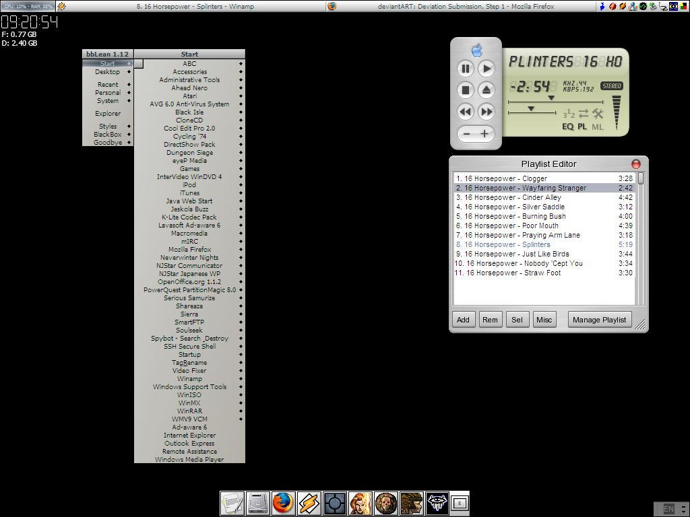
Task: Click the blue Apple logo on player
Action: (476, 50)
